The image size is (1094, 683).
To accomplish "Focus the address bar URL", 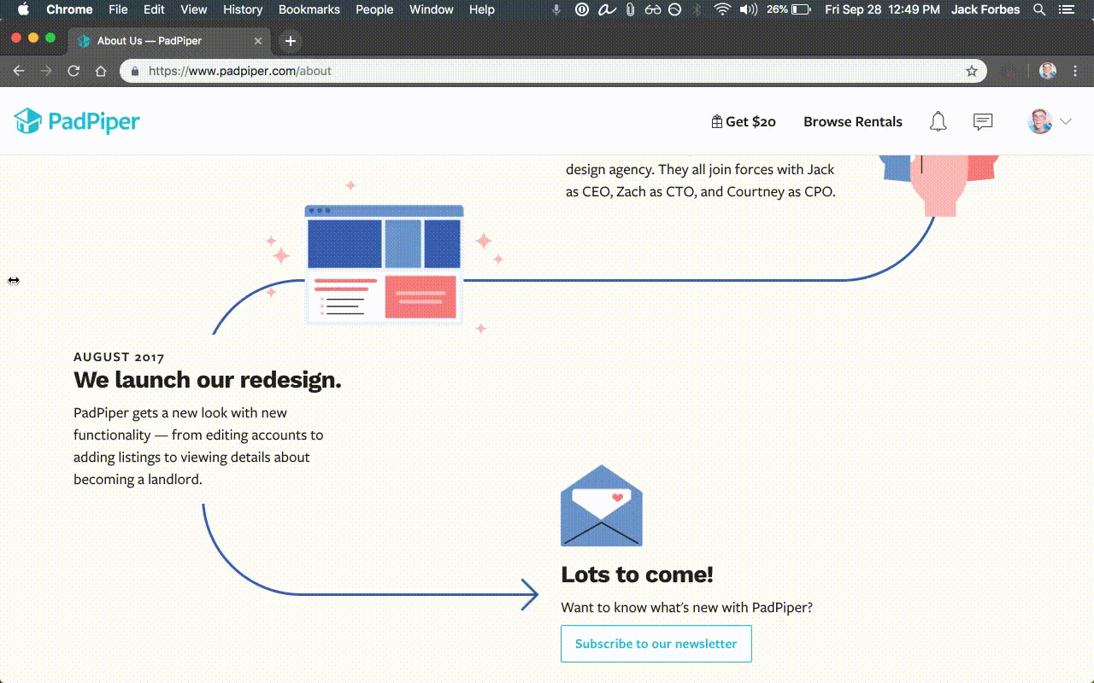I will point(554,71).
